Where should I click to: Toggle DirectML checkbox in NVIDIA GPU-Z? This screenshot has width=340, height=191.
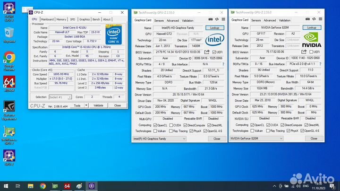tap(306, 125)
